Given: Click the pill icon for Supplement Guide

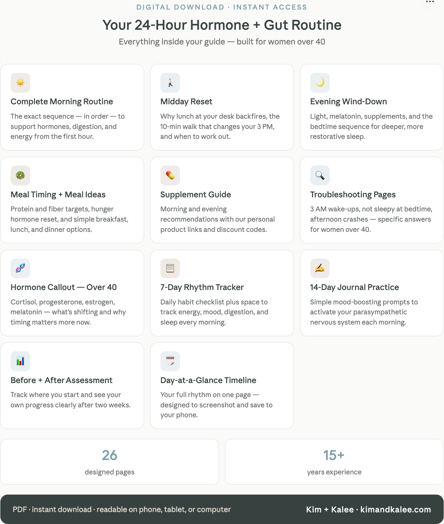Looking at the screenshot, I should pos(170,175).
